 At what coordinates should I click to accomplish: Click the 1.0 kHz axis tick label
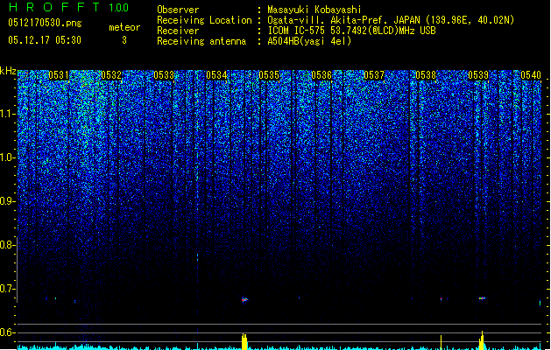[6, 157]
